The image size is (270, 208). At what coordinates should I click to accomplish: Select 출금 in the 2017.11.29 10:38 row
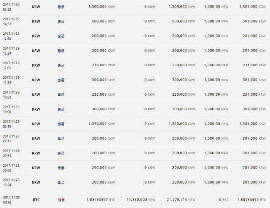(x=61, y=94)
